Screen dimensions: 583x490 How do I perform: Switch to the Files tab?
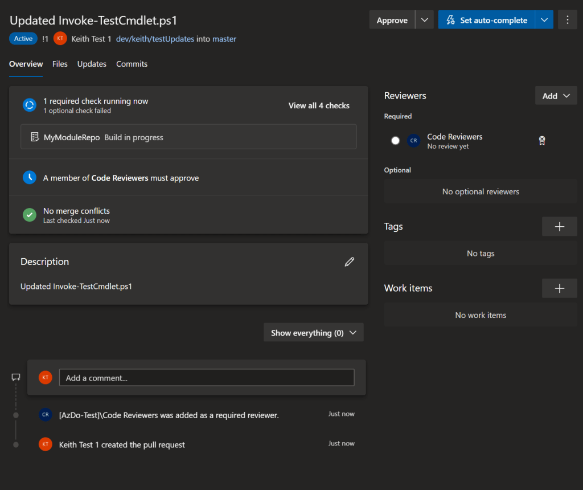tap(60, 64)
